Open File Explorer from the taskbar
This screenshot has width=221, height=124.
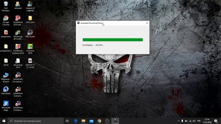(x=84, y=121)
